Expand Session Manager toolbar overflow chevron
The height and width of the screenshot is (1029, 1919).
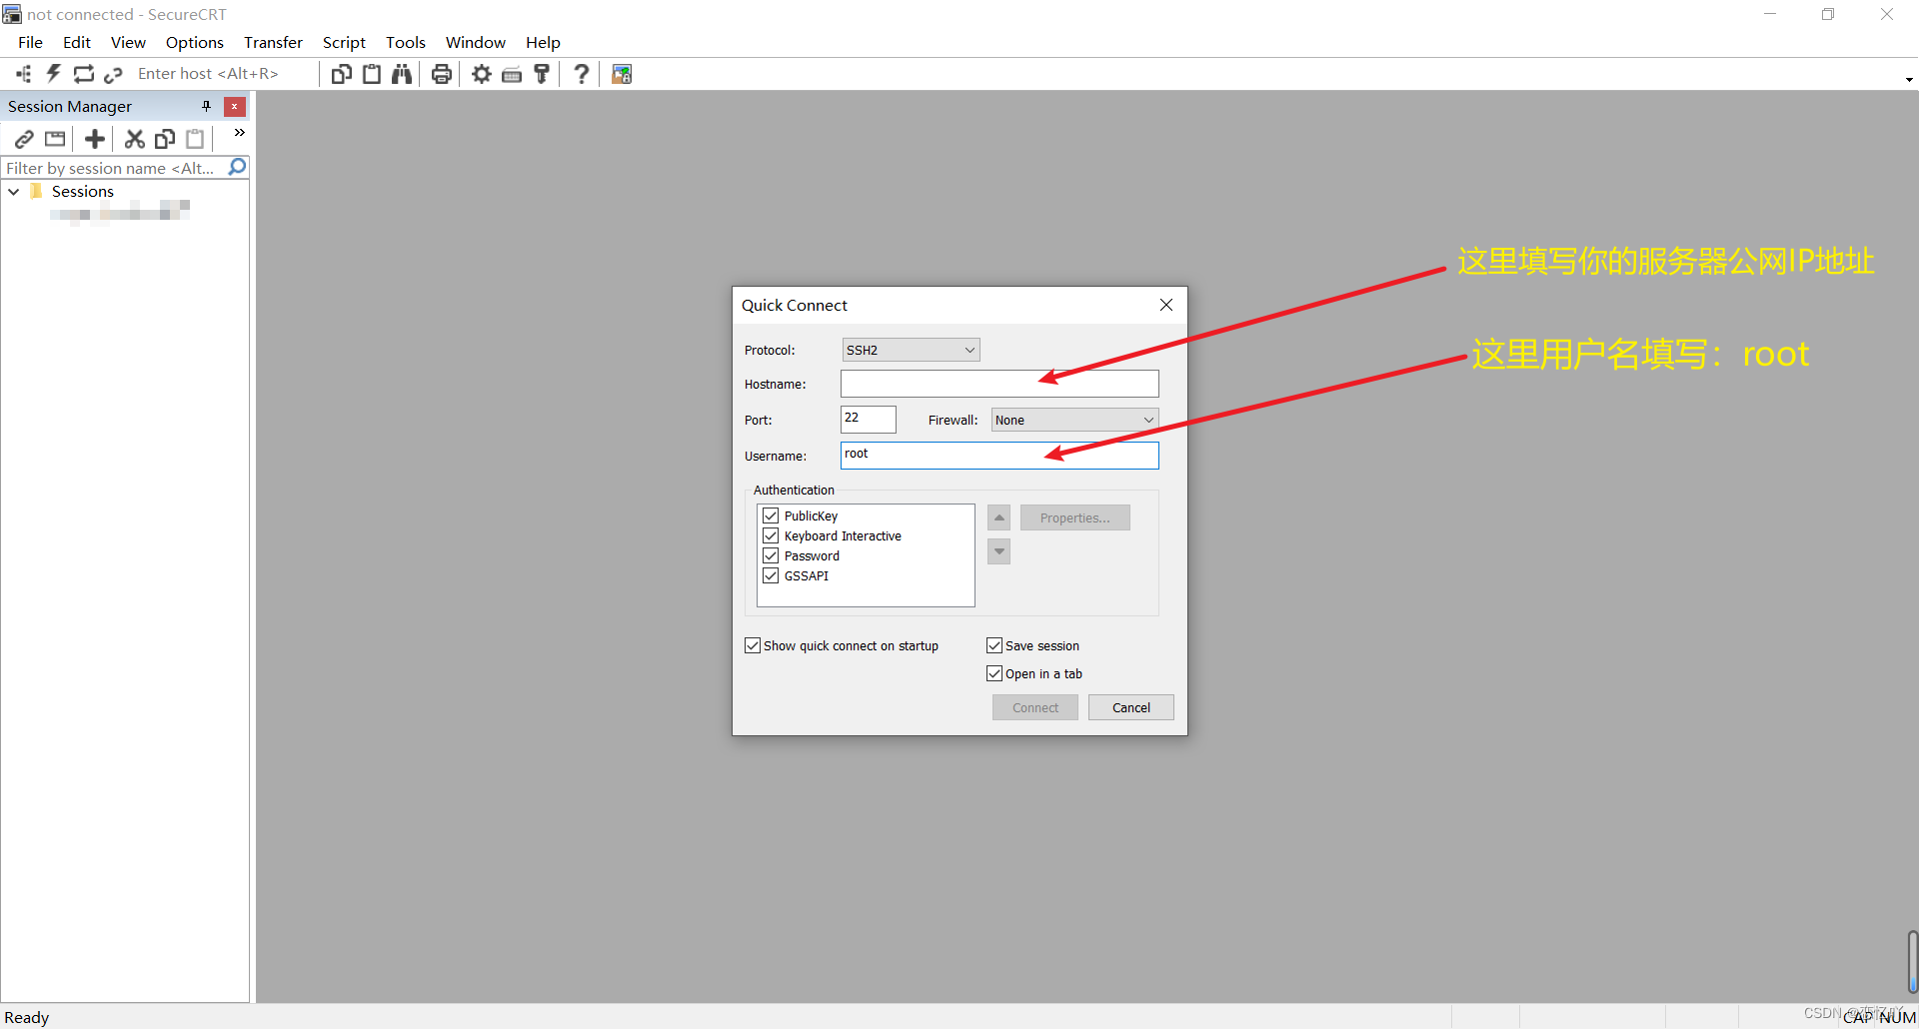pyautogui.click(x=240, y=132)
